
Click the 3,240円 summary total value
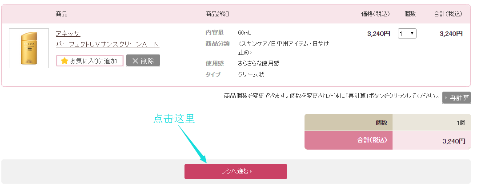click(454, 142)
